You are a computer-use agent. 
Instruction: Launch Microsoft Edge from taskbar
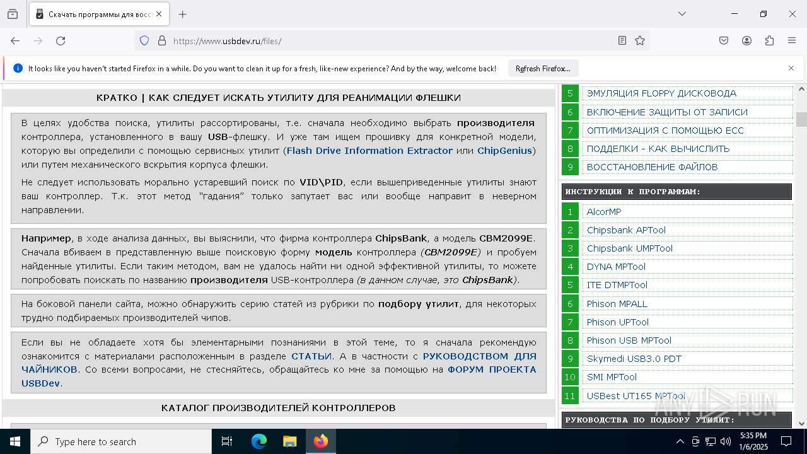click(x=259, y=441)
